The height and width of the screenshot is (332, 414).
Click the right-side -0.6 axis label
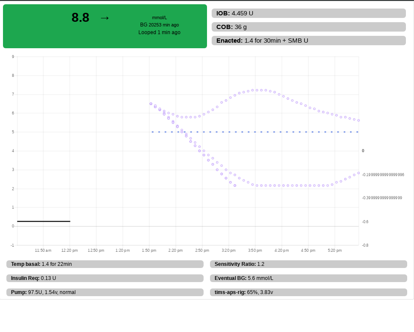364,222
